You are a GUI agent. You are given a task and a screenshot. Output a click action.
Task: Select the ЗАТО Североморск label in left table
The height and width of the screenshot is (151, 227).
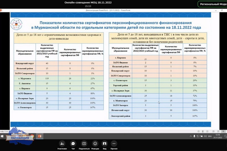25,73
